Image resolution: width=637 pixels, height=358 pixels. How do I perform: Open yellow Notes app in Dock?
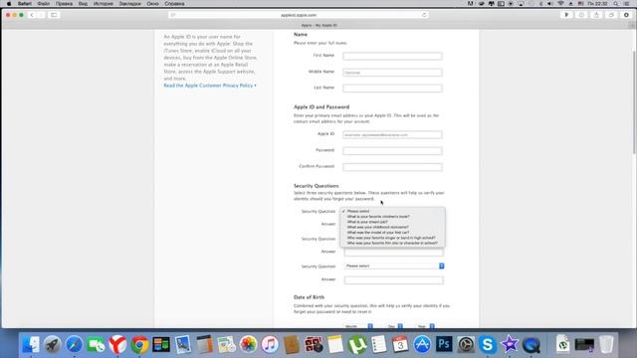pyautogui.click(x=335, y=345)
